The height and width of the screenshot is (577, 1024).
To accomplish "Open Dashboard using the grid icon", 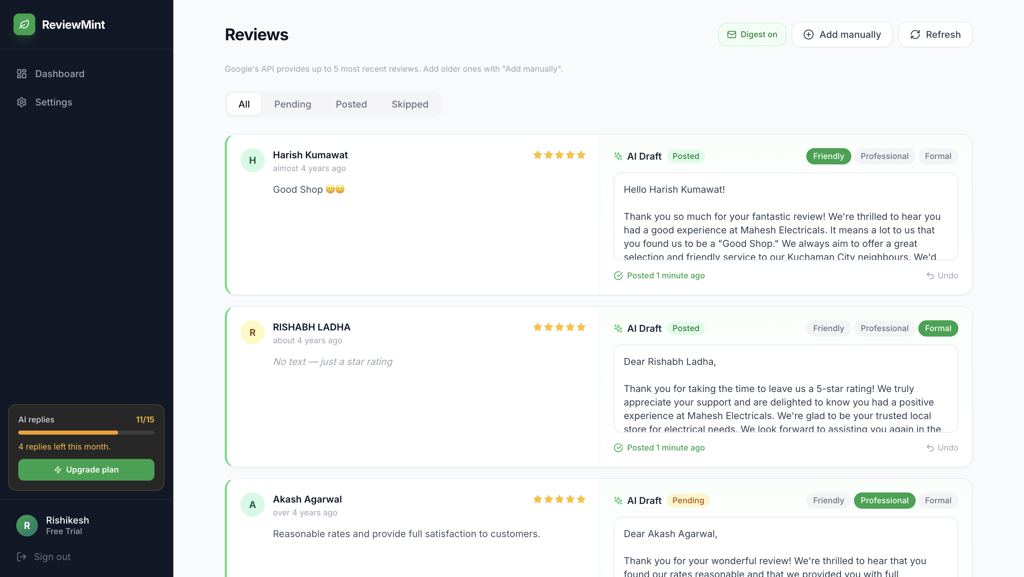I will point(21,73).
